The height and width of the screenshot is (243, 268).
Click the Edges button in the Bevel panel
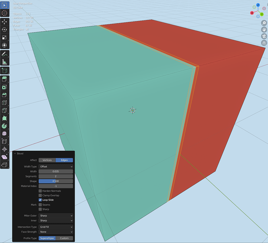point(65,160)
